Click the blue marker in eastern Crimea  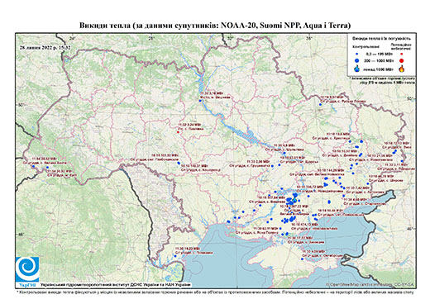[x=303, y=259]
